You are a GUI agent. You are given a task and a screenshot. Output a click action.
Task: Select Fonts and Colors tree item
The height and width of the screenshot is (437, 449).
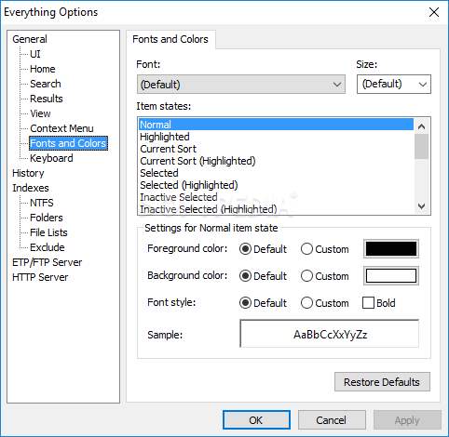(x=68, y=143)
